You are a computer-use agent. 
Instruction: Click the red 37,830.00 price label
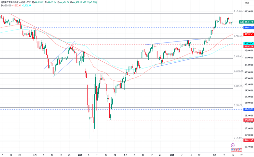[x=249, y=120]
